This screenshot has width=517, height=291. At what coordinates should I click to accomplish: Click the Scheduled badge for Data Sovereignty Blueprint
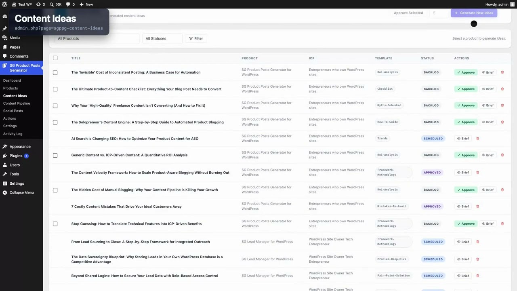pos(433,259)
